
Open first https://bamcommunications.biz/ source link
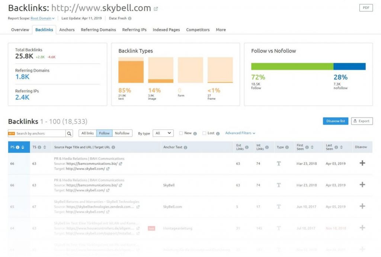tap(92, 164)
